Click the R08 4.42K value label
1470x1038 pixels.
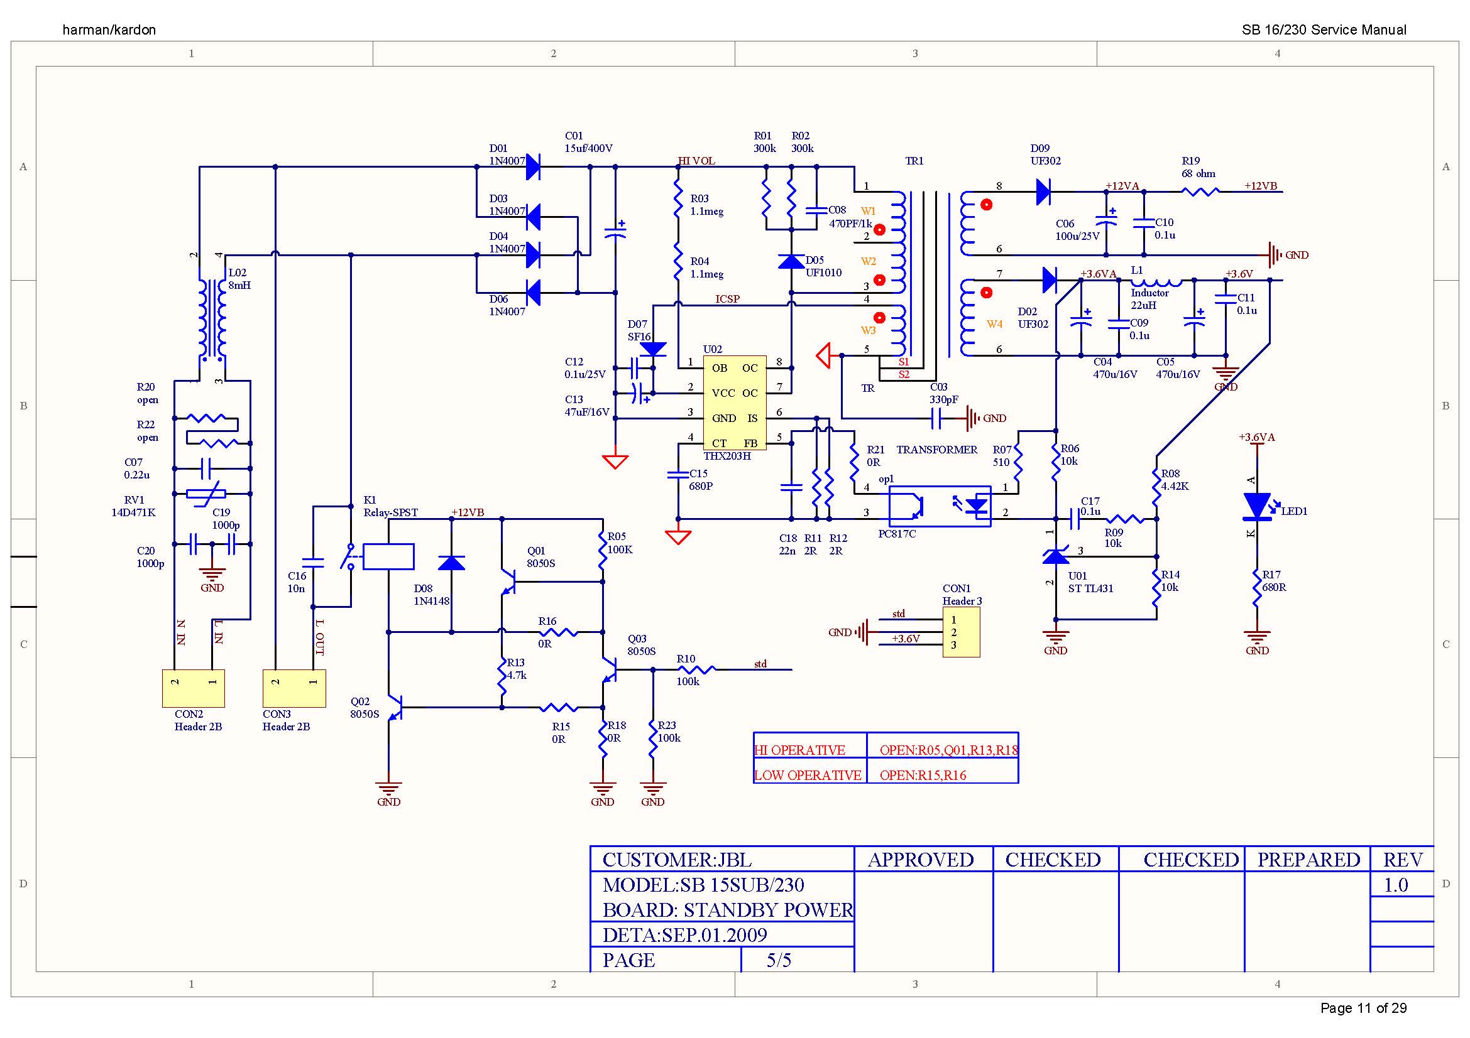click(x=1175, y=486)
